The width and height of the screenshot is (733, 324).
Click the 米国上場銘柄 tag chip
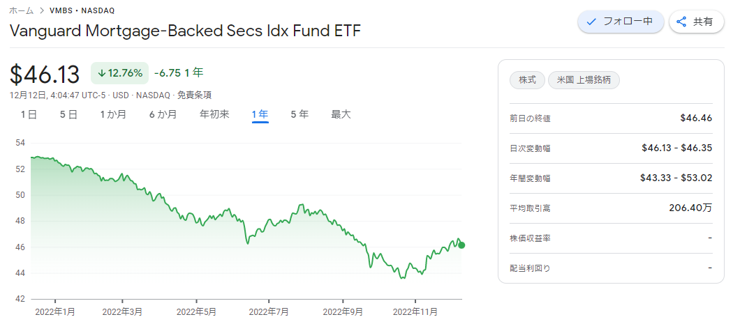click(x=584, y=80)
